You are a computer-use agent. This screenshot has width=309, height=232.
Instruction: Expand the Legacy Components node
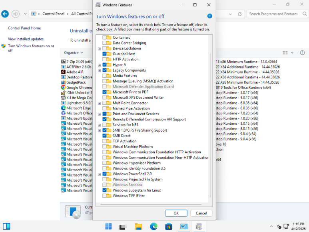pyautogui.click(x=99, y=70)
